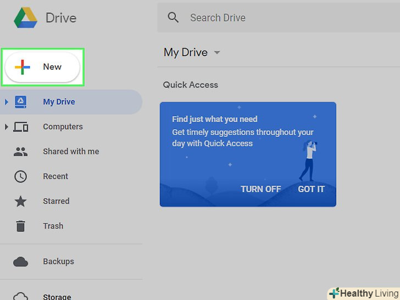Open the Trash view

tap(53, 226)
